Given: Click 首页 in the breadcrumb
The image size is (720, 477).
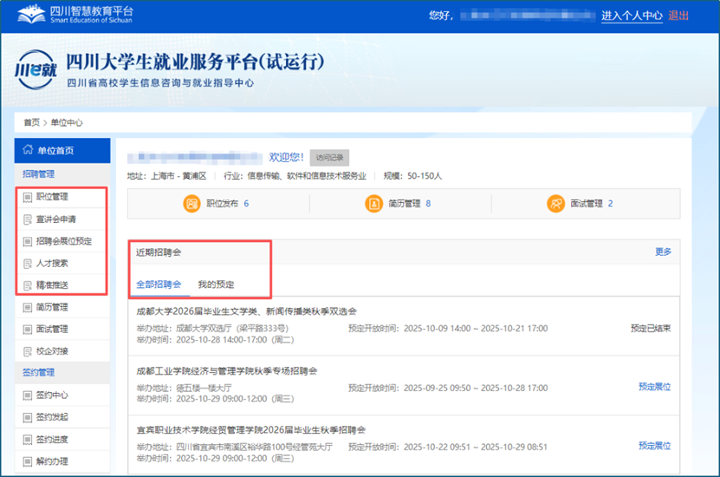Looking at the screenshot, I should click(31, 122).
